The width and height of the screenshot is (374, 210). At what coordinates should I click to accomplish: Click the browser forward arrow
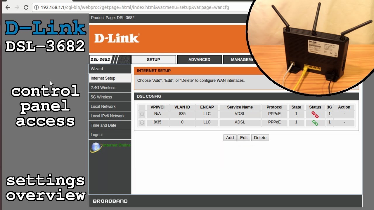[17, 7]
